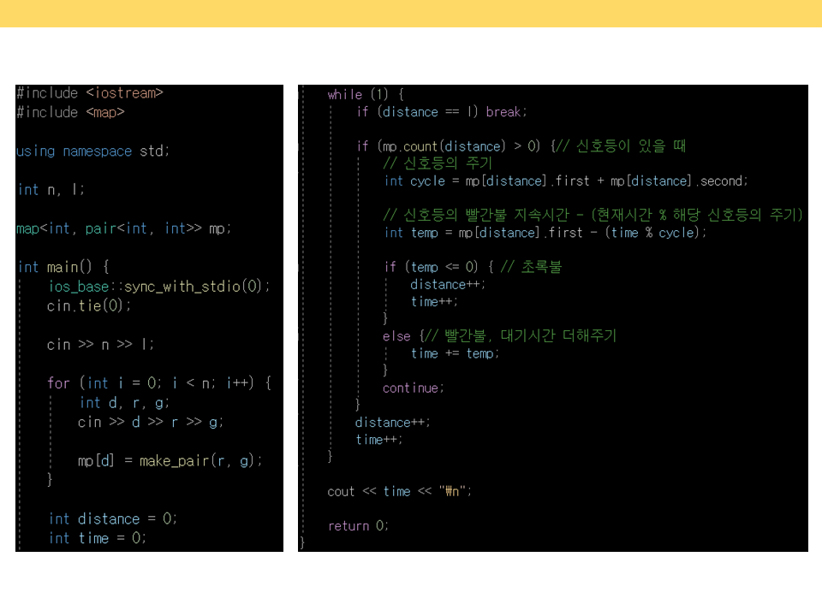Click the '// 신호등의 빨간불 지속시간' comment line
Viewport: 822px width, 616px height.
click(593, 216)
